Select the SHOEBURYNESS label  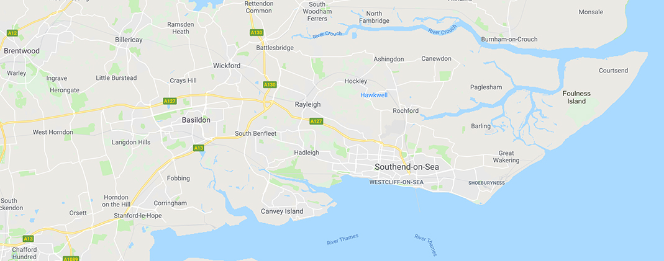tap(486, 183)
